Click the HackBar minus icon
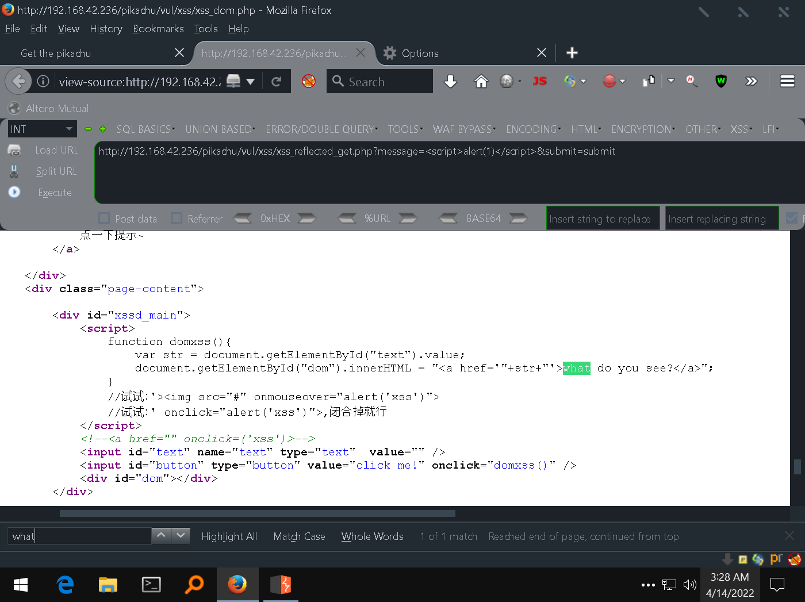Screen dimensions: 805x602 point(89,129)
